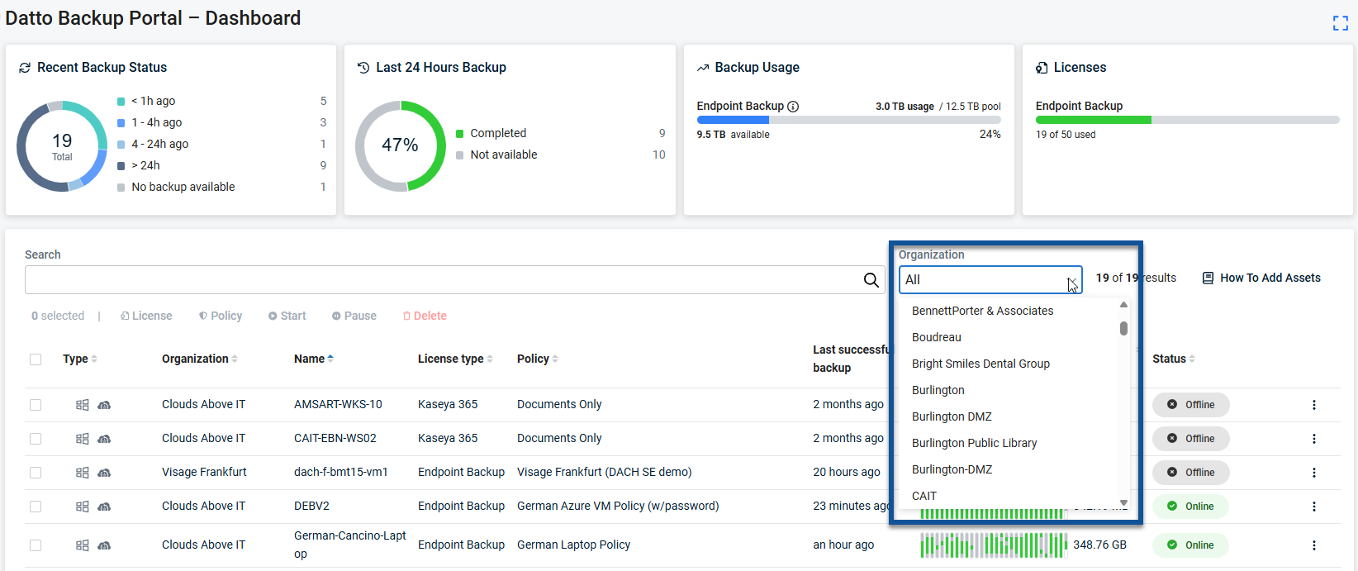This screenshot has width=1358, height=571.
Task: Select the DEBV2 row checkbox
Action: coord(36,507)
